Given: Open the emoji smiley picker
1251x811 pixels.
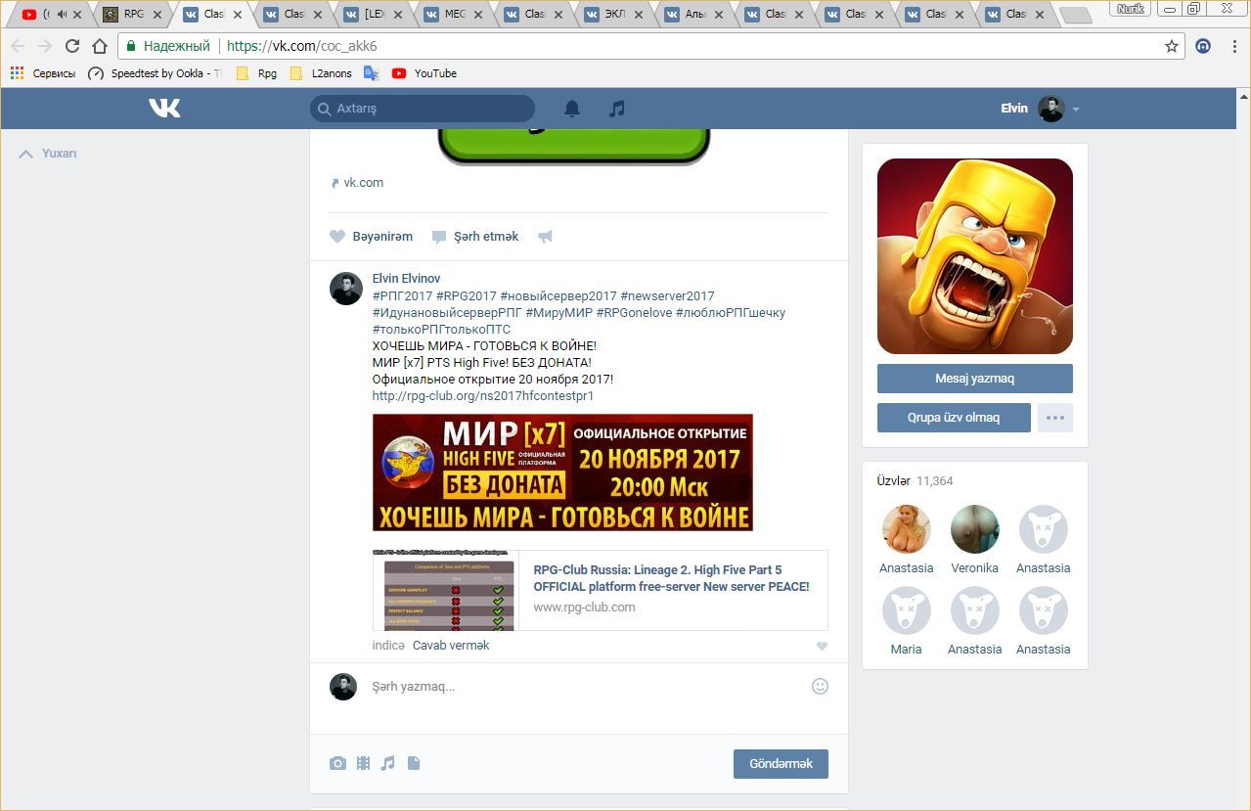Looking at the screenshot, I should pyautogui.click(x=820, y=687).
